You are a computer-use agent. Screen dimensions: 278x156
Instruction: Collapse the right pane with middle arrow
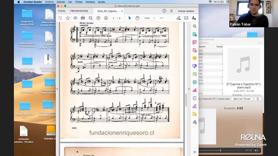point(189,89)
